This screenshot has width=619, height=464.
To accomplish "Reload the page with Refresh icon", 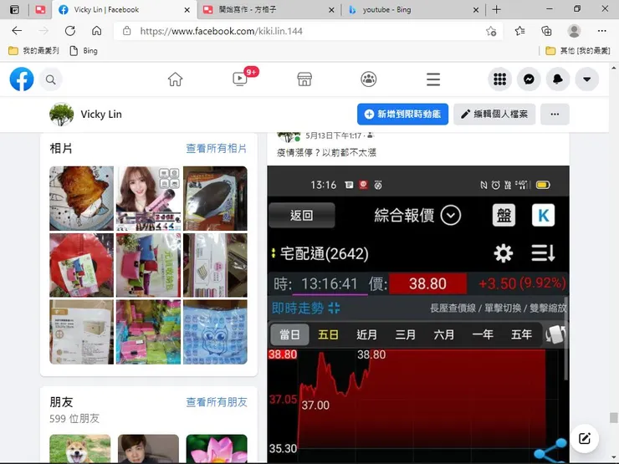I will pos(70,31).
